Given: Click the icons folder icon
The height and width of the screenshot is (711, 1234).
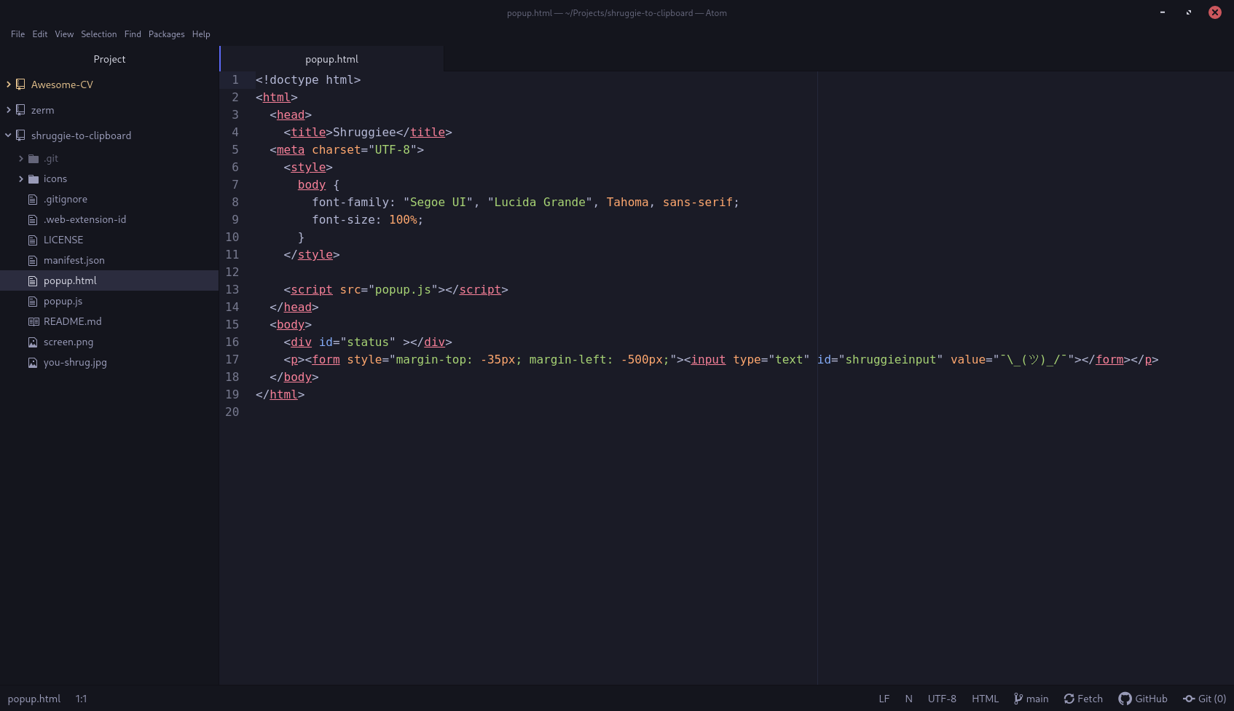Looking at the screenshot, I should 33,178.
